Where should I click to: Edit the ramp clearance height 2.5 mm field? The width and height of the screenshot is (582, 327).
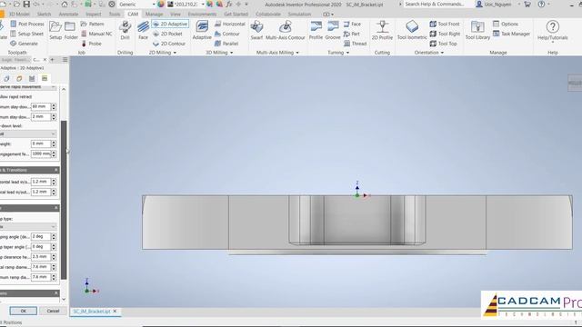tap(41, 256)
